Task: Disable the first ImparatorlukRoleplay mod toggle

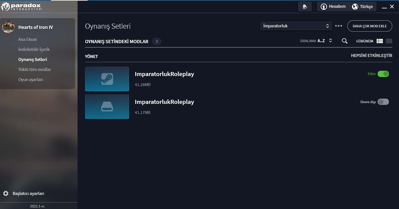Action: (383, 74)
